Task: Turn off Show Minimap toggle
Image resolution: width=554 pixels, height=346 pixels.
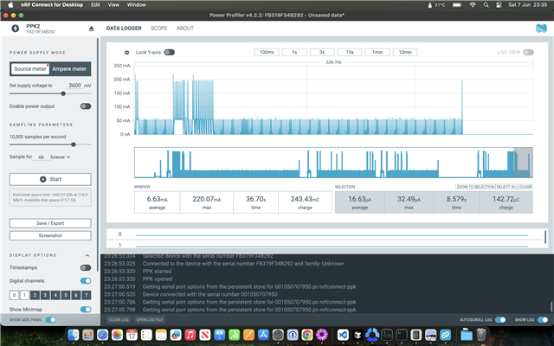Action: 86,310
